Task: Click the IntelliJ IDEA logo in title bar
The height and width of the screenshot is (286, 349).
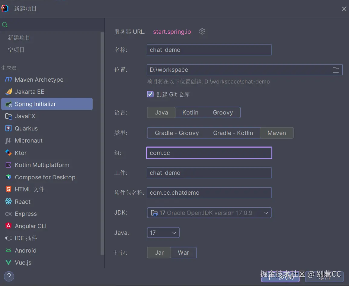Action: click(5, 8)
